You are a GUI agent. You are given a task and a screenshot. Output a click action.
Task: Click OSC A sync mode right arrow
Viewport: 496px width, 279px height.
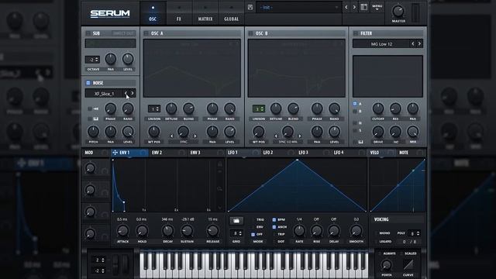(x=195, y=136)
